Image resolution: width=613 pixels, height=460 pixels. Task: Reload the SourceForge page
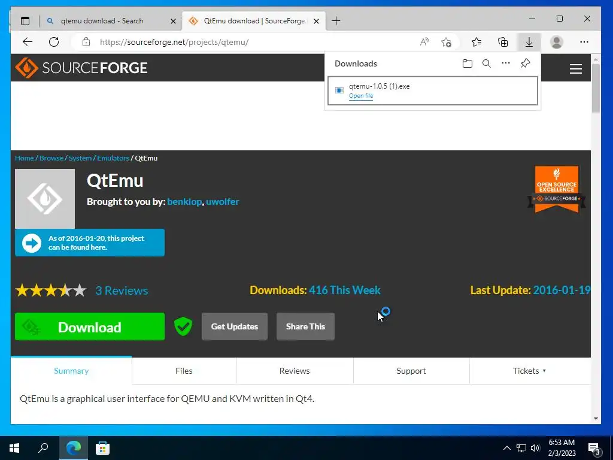(54, 42)
